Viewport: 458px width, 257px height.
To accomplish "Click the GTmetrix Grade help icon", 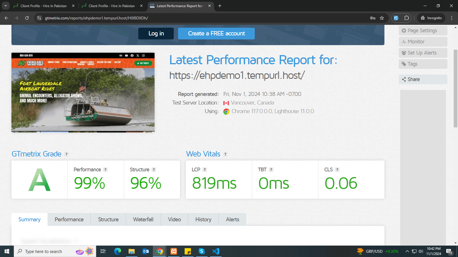I will [66, 154].
